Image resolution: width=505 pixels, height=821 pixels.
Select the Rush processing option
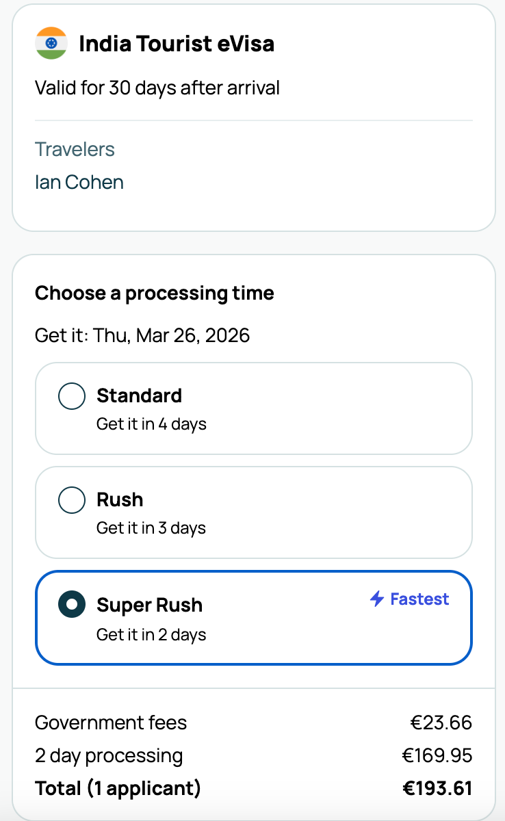[253, 512]
